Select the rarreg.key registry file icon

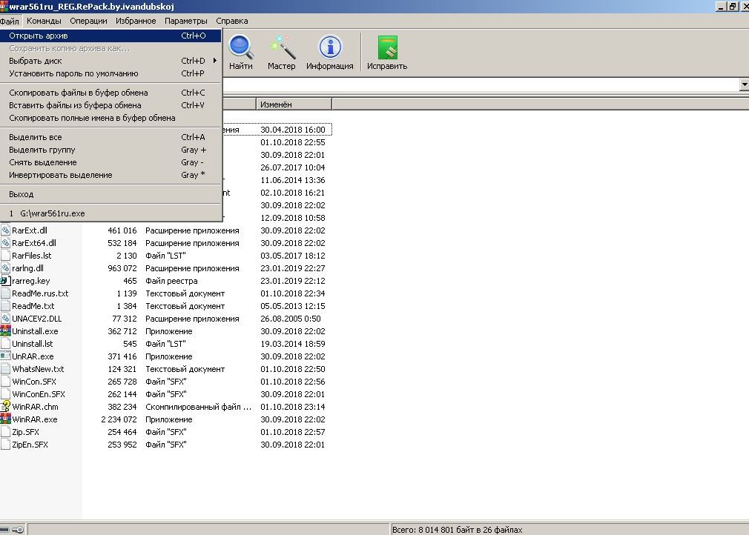pyautogui.click(x=5, y=281)
